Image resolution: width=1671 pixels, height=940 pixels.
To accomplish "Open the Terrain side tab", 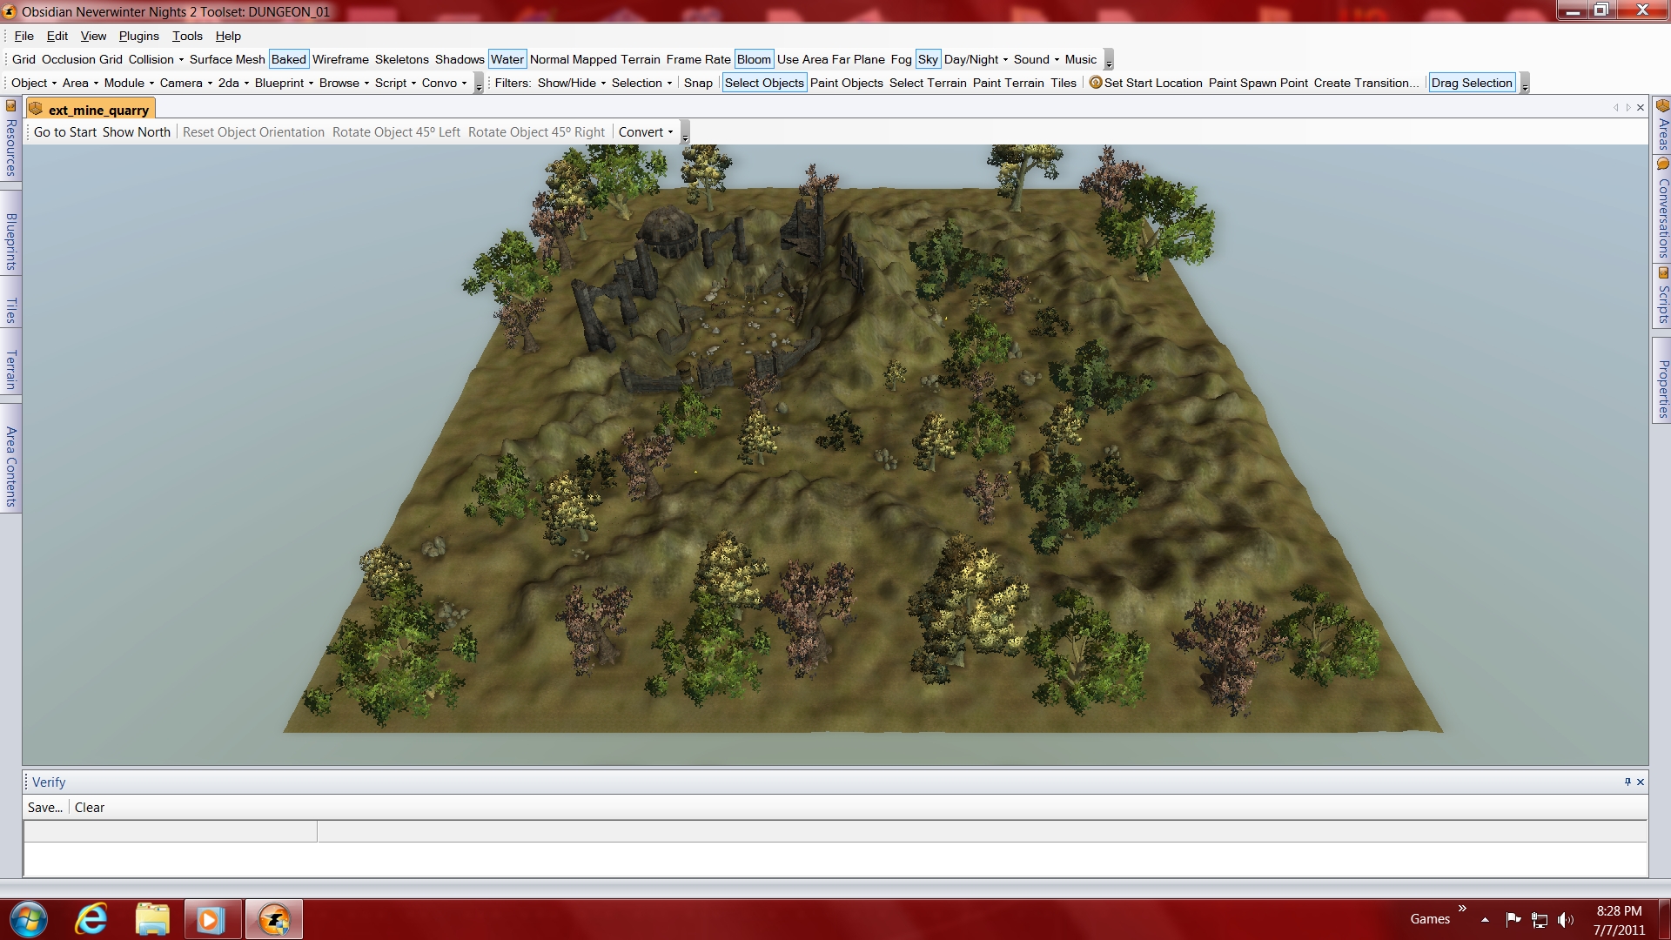I will click(10, 369).
